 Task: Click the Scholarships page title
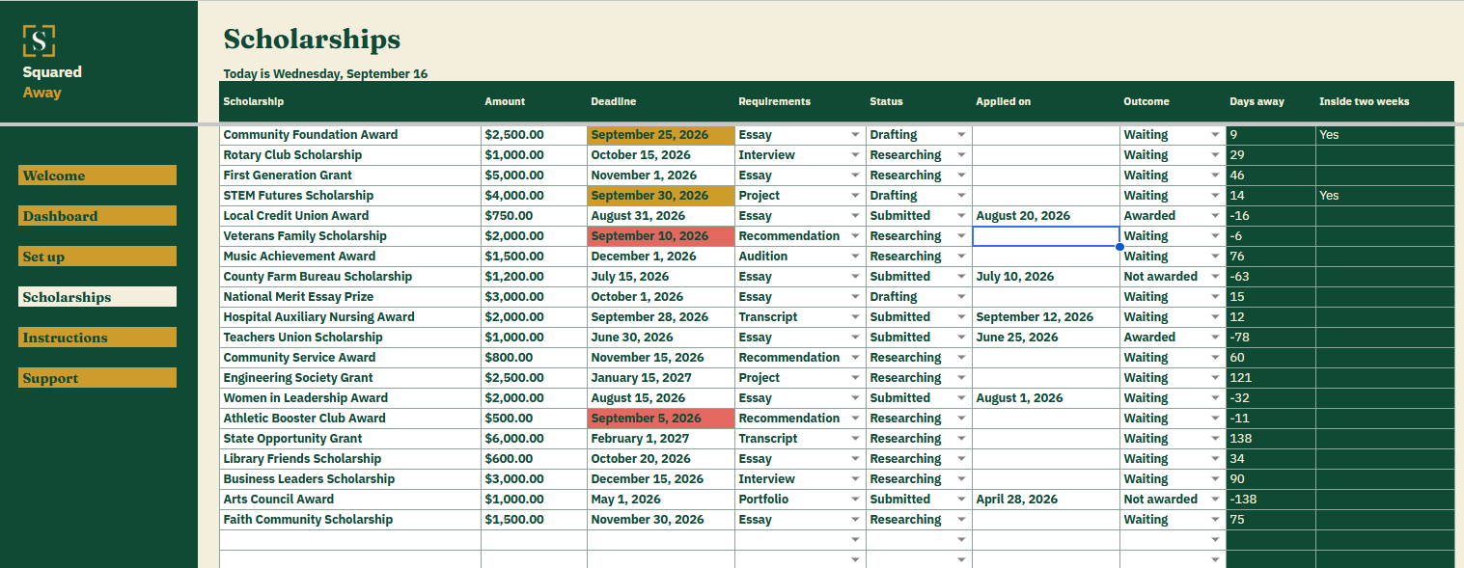click(x=312, y=40)
